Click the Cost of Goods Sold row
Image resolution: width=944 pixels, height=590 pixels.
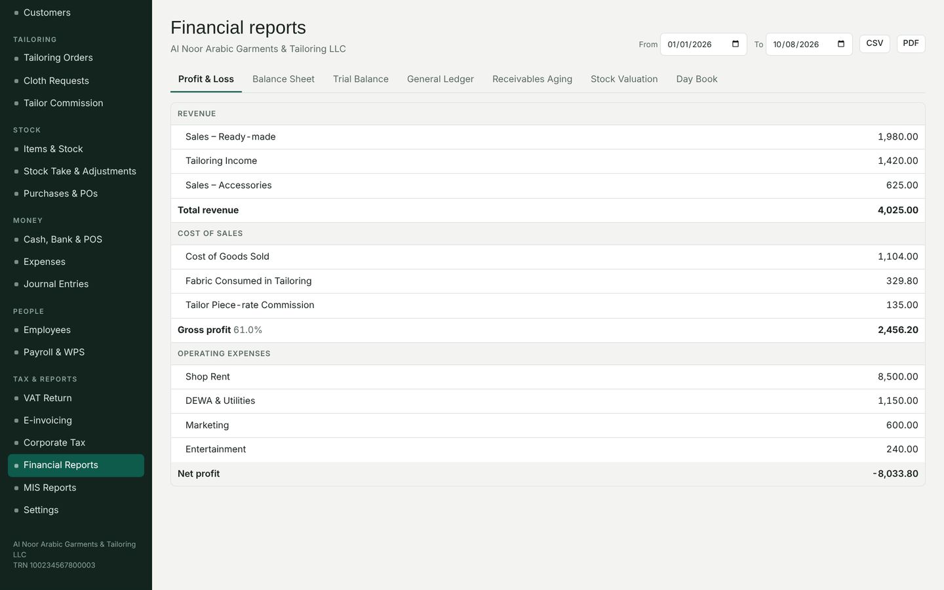(548, 257)
